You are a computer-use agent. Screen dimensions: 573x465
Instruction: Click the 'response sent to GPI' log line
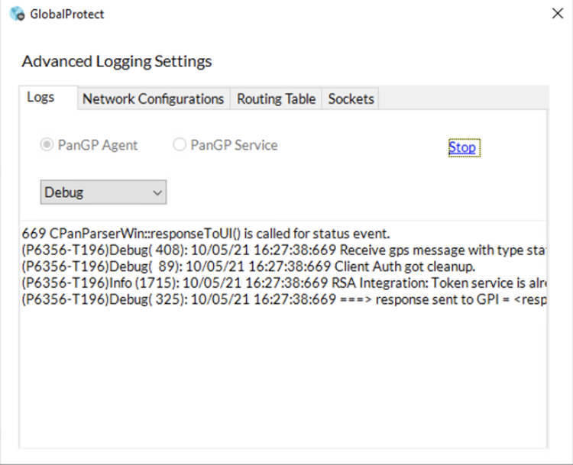point(283,299)
